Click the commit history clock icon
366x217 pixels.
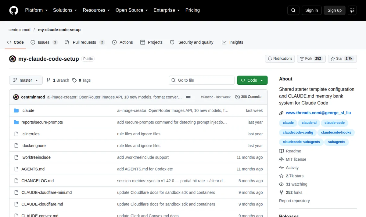tap(238, 97)
